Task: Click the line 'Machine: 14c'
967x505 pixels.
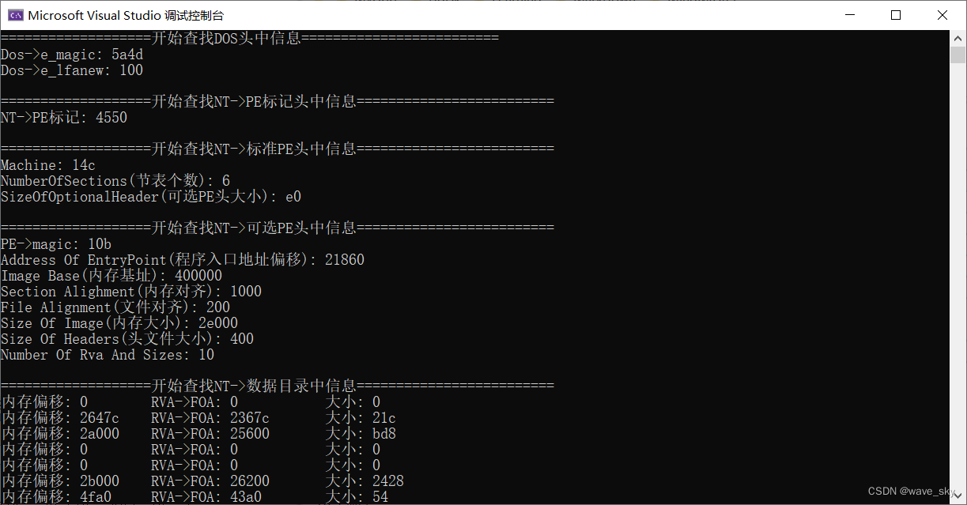Action: pos(48,165)
